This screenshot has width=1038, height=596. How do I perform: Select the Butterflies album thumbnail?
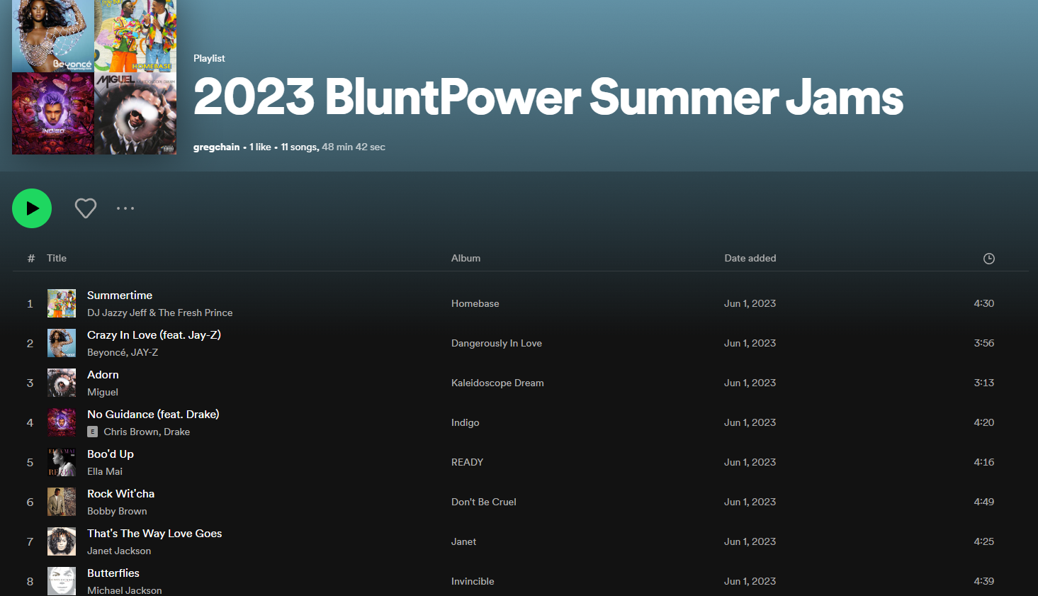[x=62, y=581]
